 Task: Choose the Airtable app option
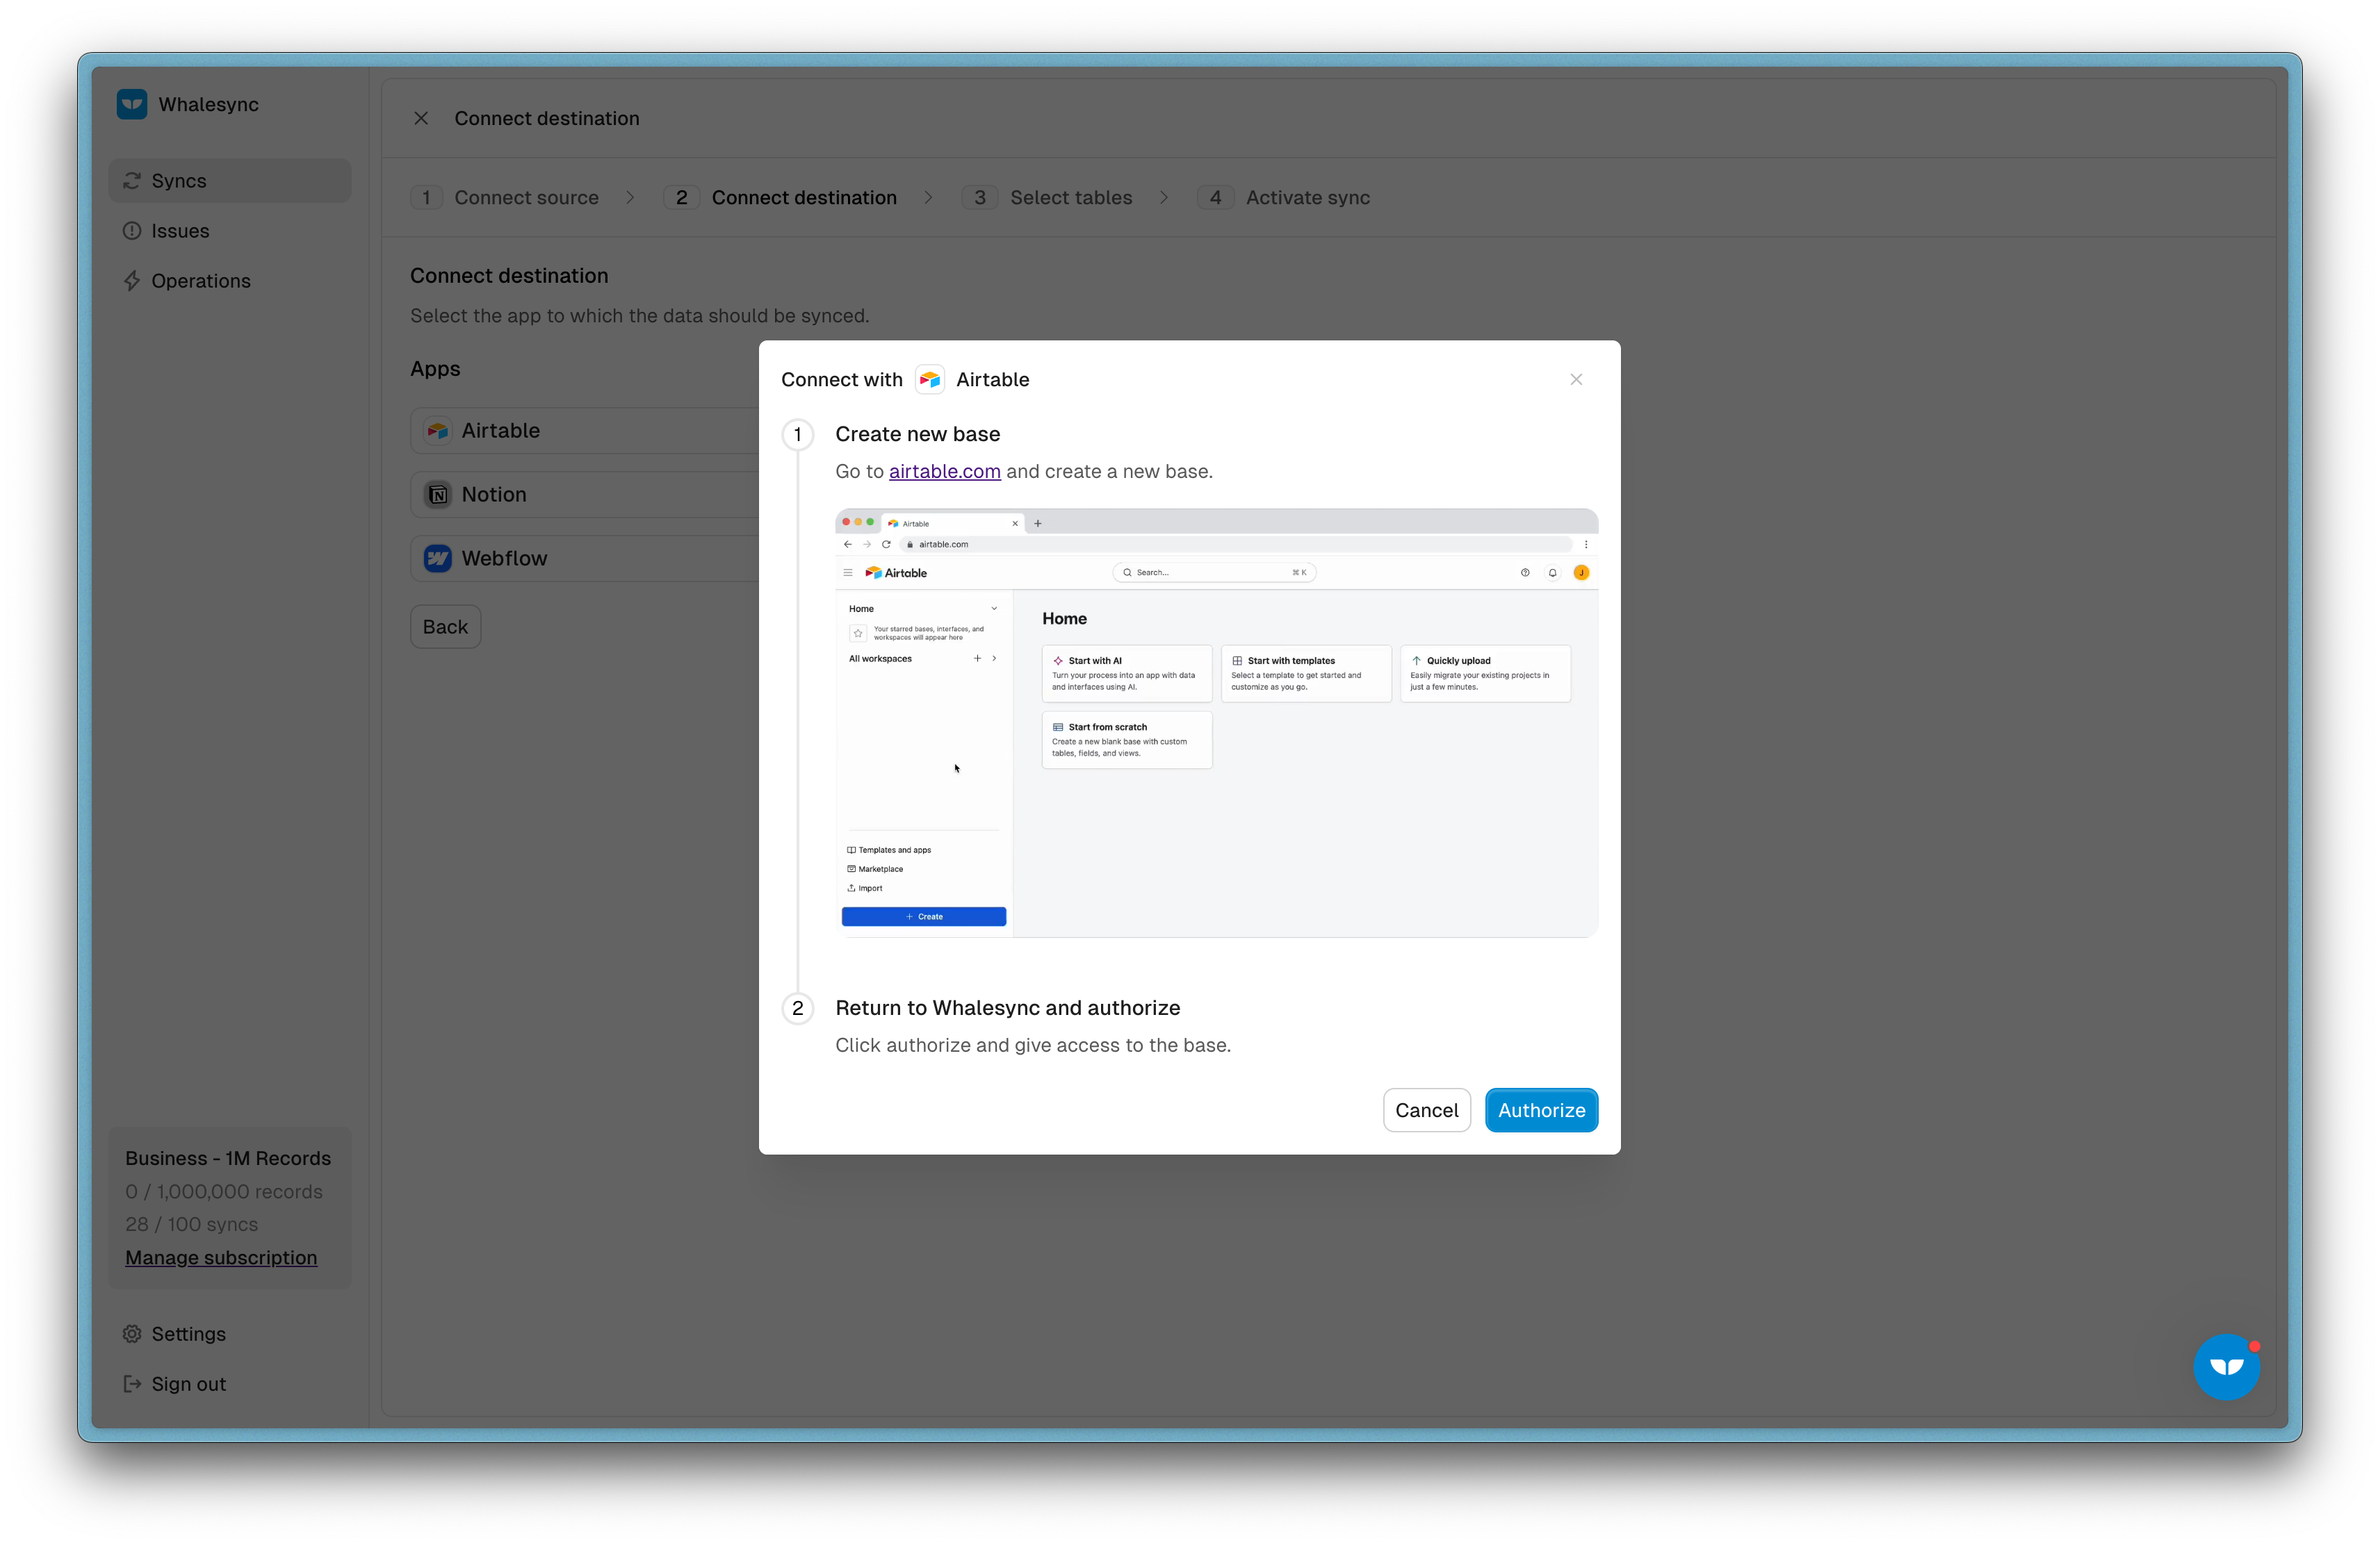[x=585, y=431]
